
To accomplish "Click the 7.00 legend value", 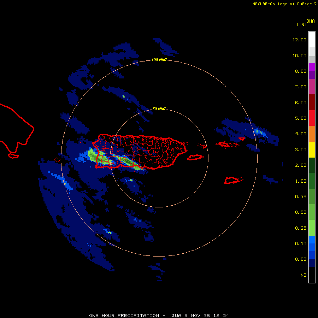I will [x=301, y=87].
